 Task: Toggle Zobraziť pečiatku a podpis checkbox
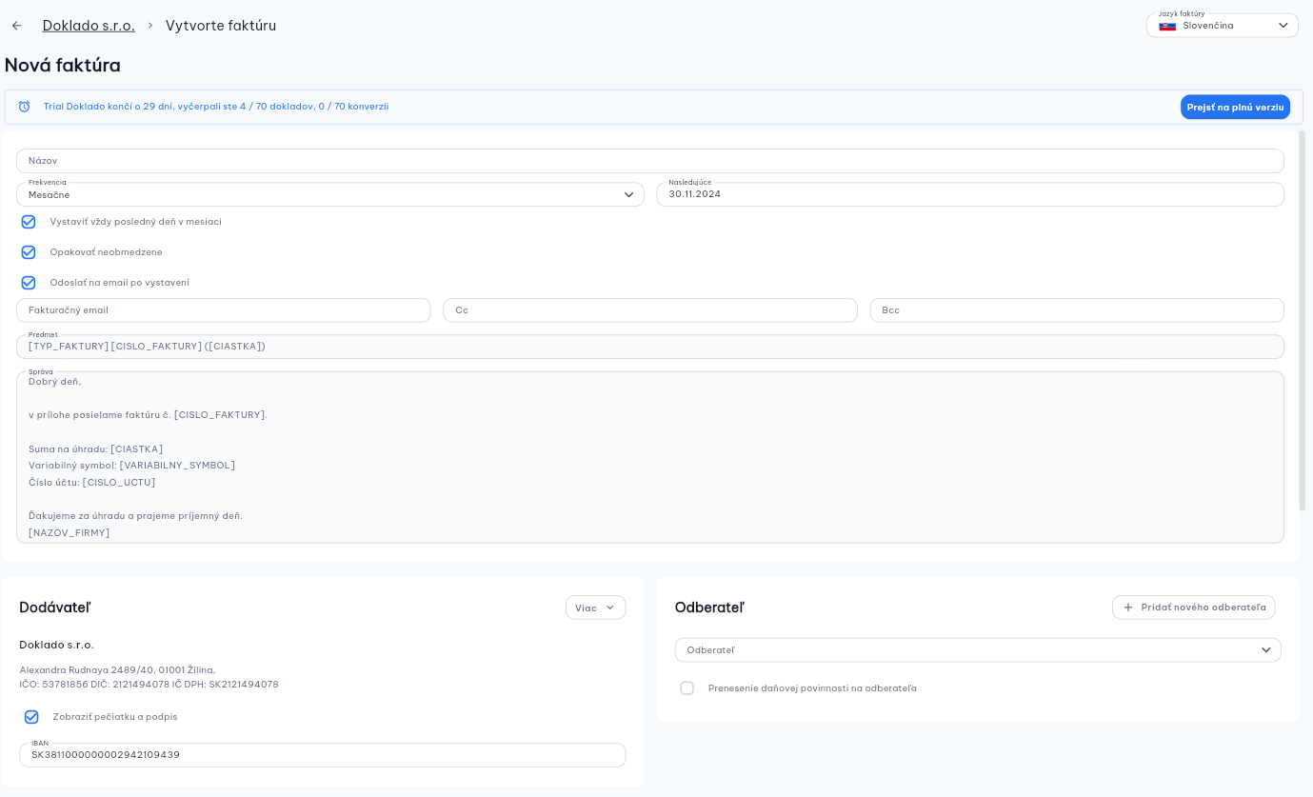point(31,717)
